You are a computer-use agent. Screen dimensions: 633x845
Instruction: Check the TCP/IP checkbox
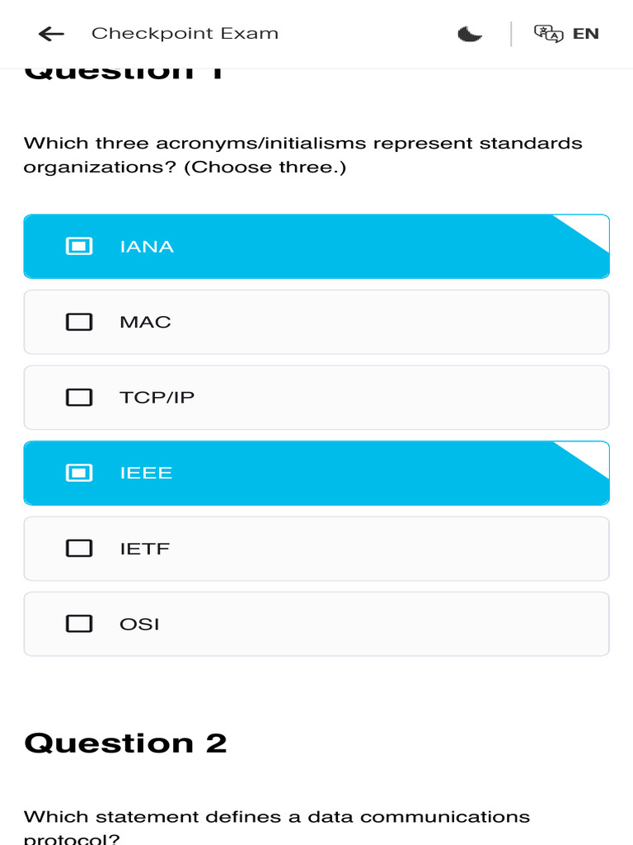(x=79, y=398)
